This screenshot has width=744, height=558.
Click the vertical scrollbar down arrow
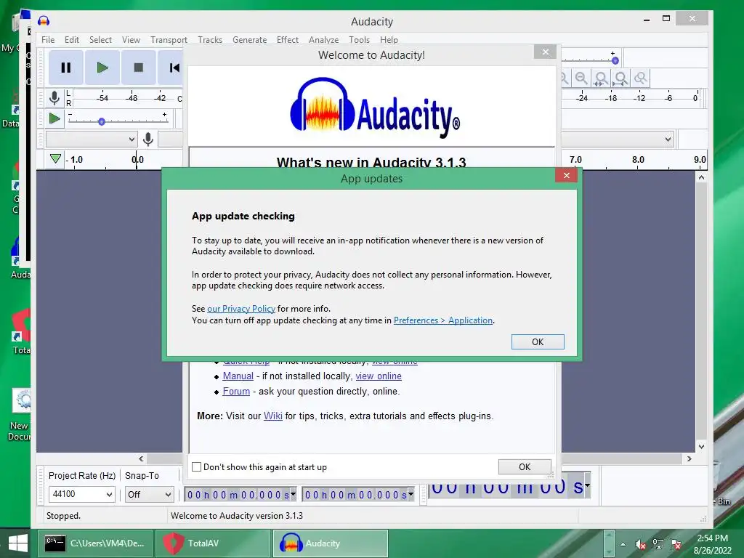click(x=701, y=447)
